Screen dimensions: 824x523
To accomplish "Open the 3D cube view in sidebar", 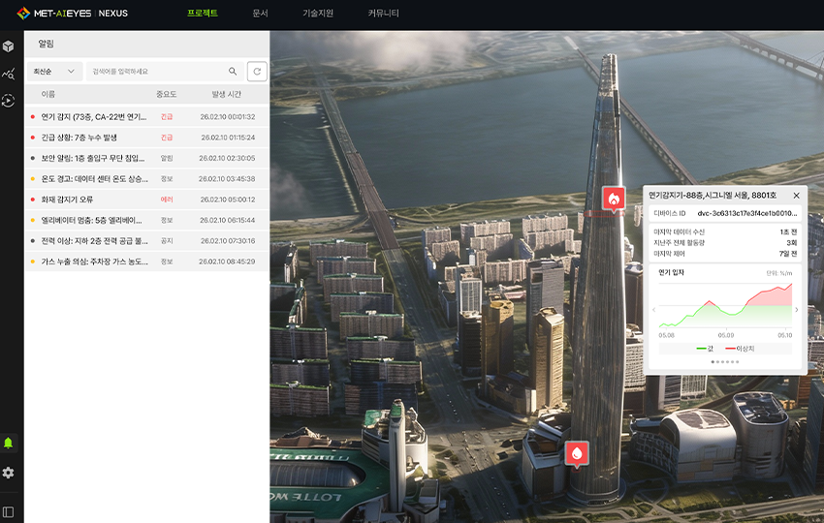I will click(9, 46).
